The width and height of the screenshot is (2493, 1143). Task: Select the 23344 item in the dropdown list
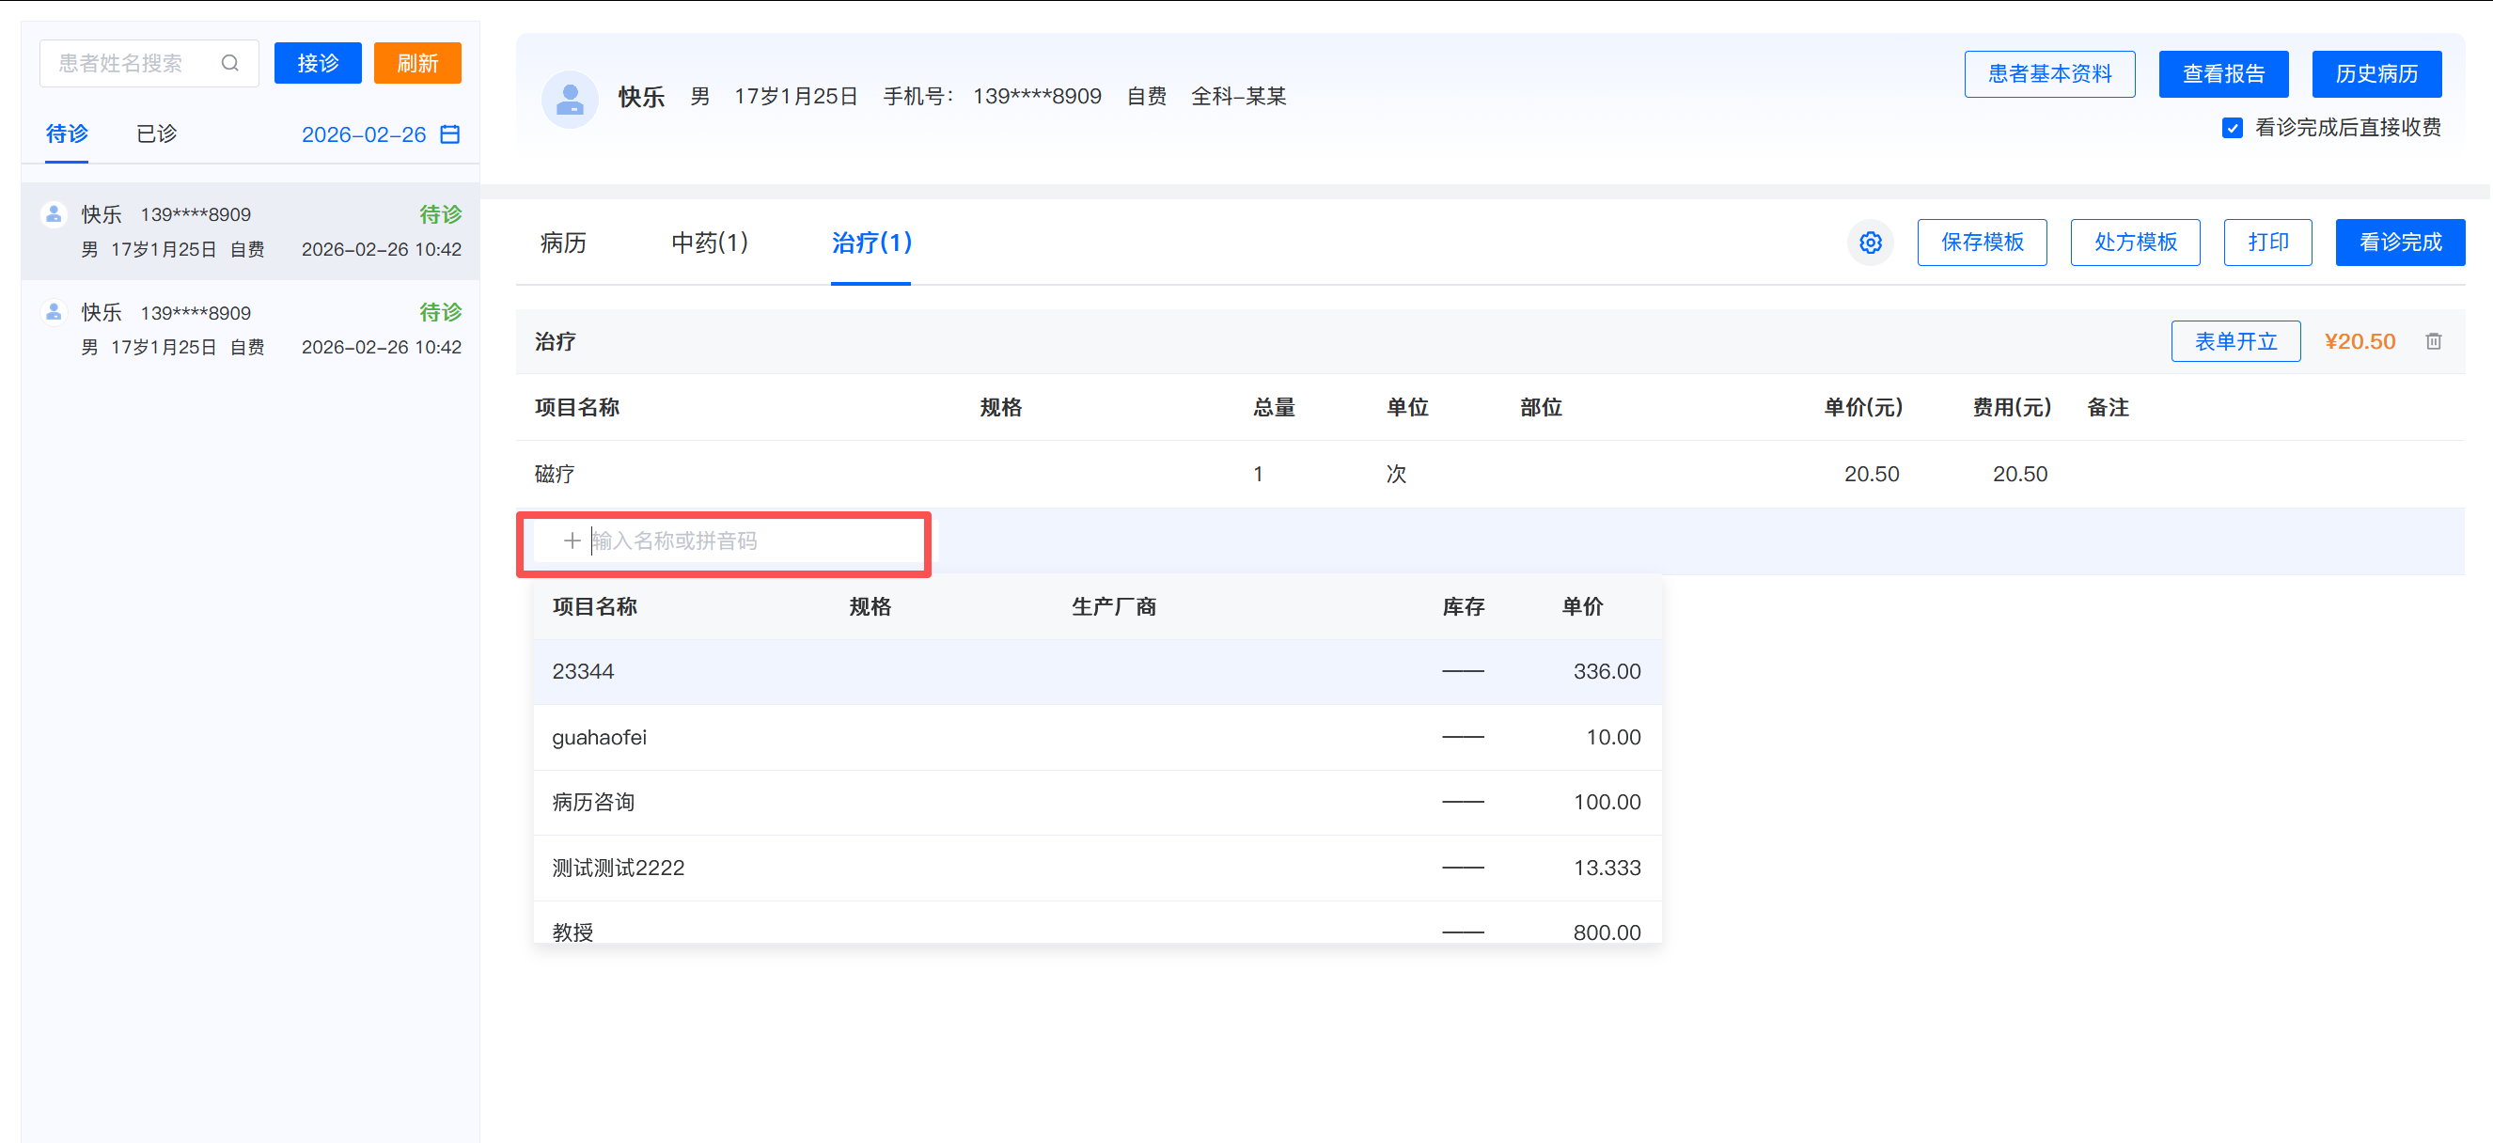pyautogui.click(x=583, y=672)
